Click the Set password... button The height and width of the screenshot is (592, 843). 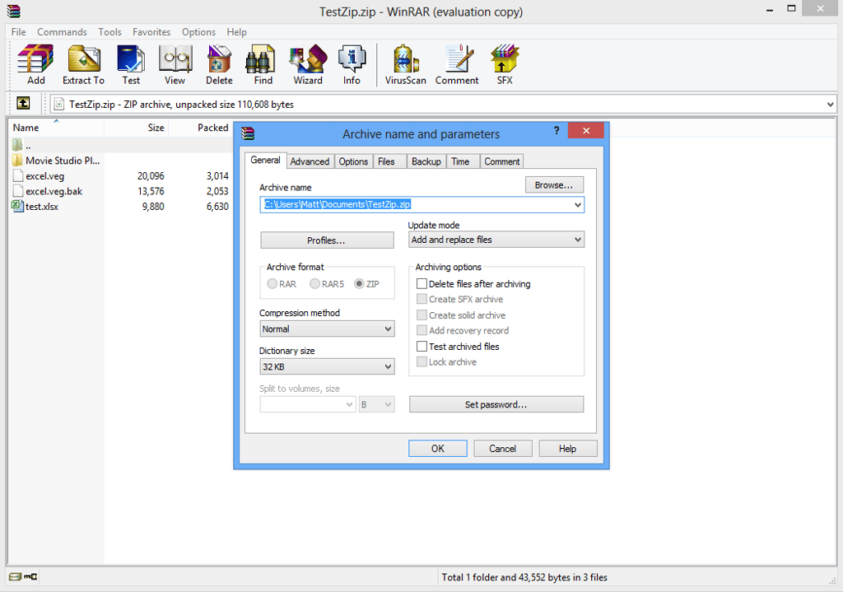(496, 404)
